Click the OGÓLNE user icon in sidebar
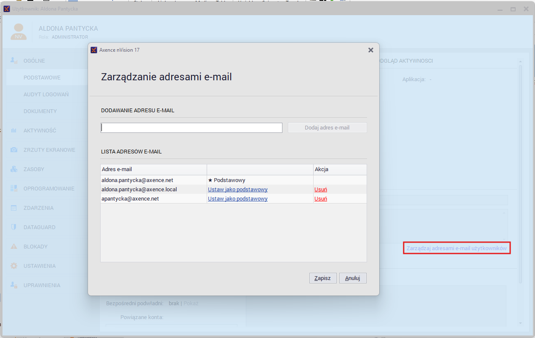535x338 pixels. click(x=14, y=61)
